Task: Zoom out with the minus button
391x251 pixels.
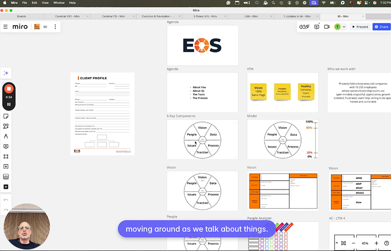Action: coord(353,243)
